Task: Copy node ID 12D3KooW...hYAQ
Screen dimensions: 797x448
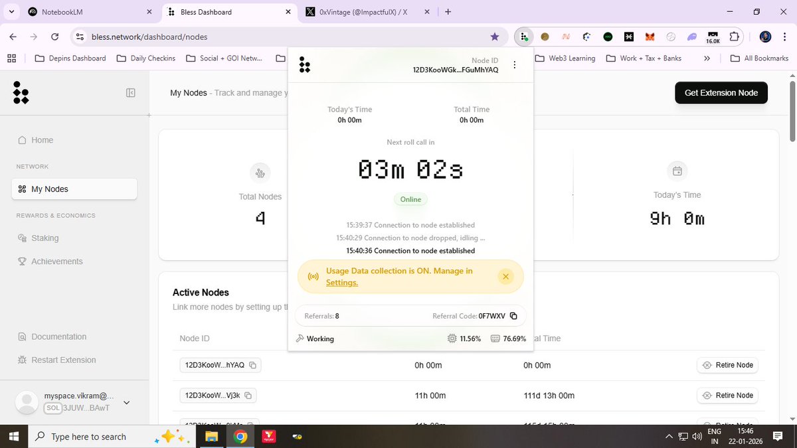Action: pos(252,365)
